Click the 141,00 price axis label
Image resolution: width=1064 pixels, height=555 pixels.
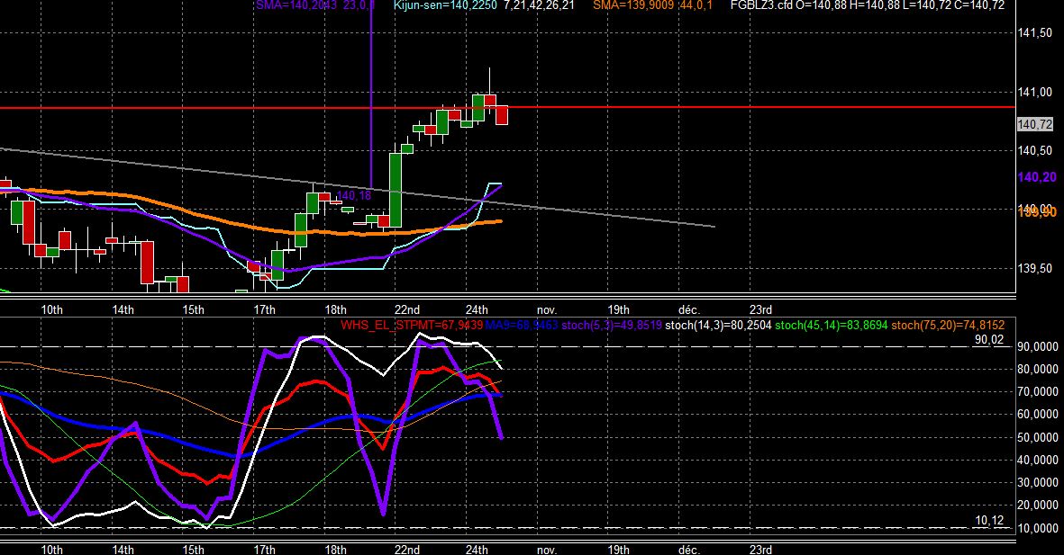point(1035,92)
